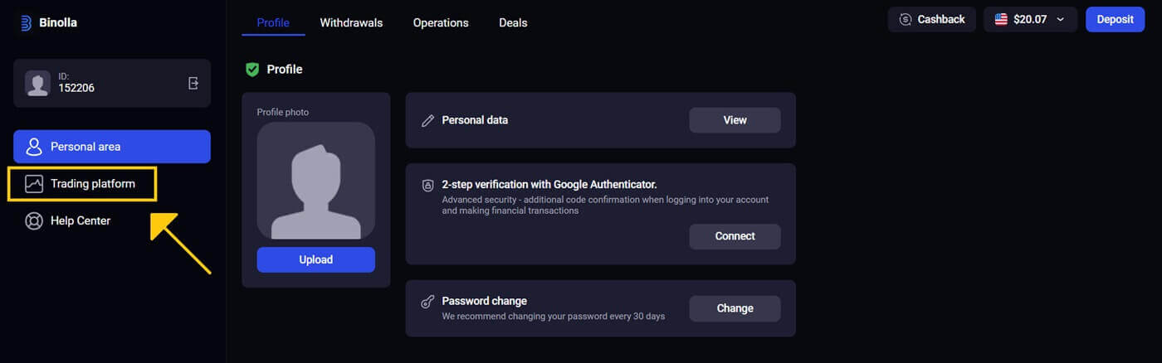Click the profile photo placeholder thumbnail
1162x363 pixels.
(315, 181)
